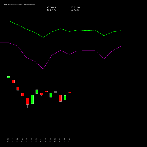Screen dimensions: 147x147
Task: Click the last candlestick for 30 Jul
Action: 70,93
